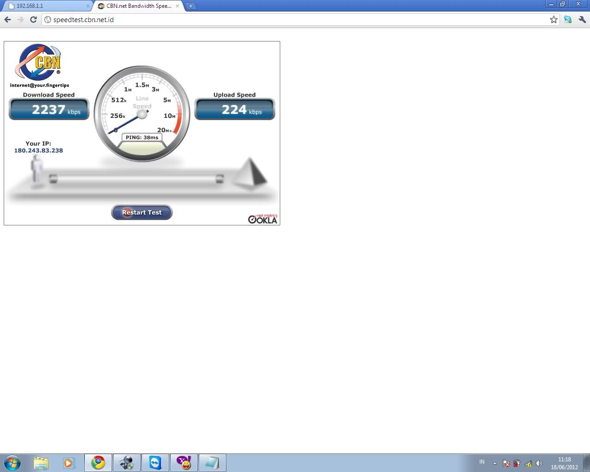Open a new browser tab
The width and height of the screenshot is (590, 472).
190,6
